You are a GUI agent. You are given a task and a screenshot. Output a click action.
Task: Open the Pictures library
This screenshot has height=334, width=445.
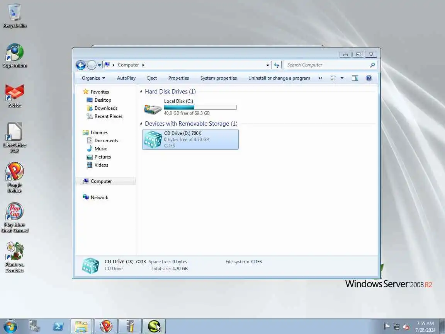click(x=102, y=157)
